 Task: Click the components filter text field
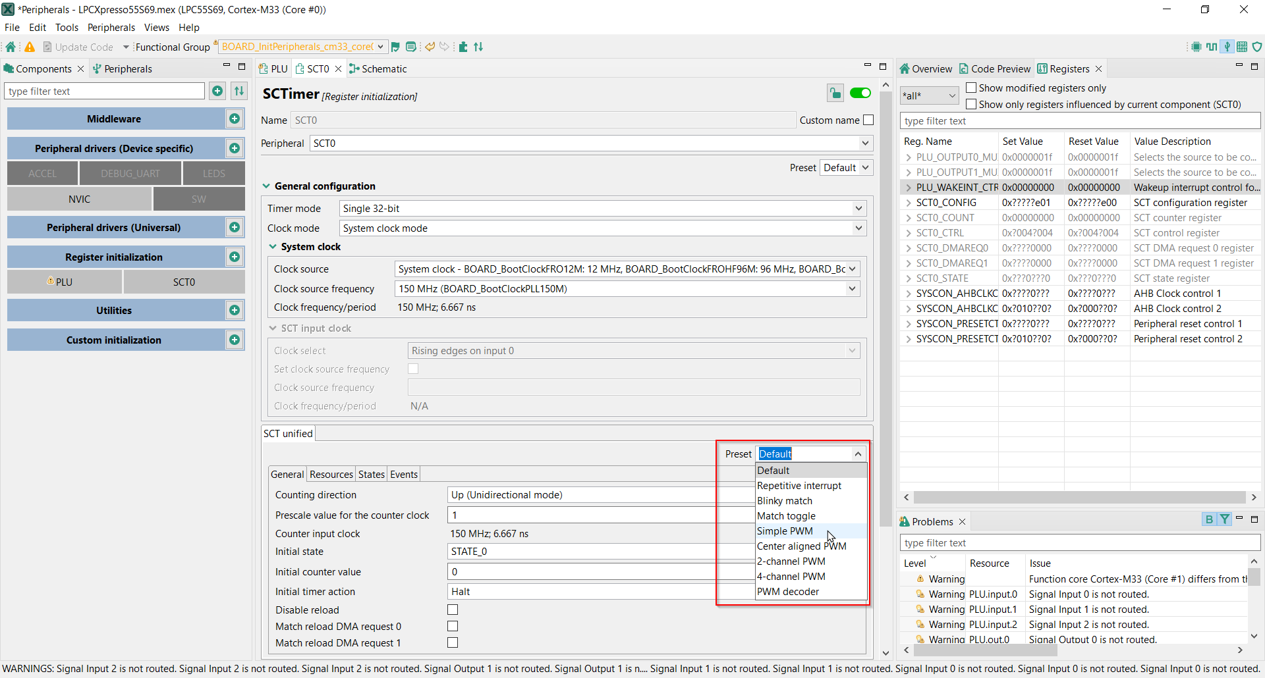[x=105, y=91]
